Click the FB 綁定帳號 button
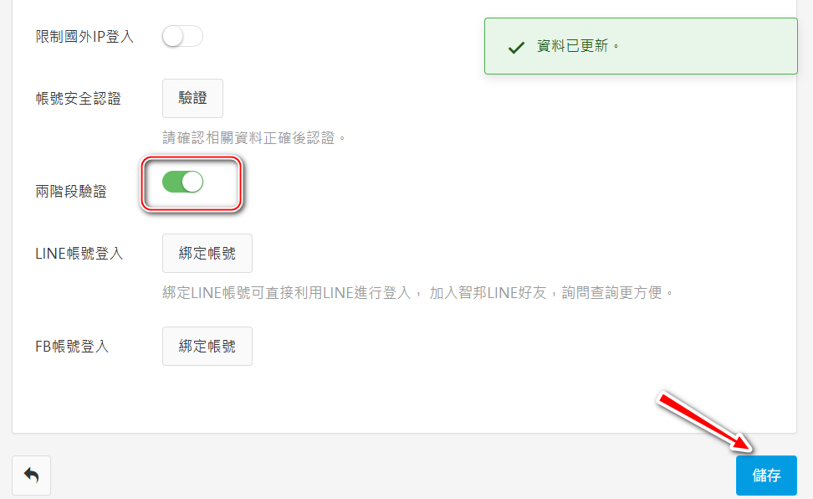Image resolution: width=813 pixels, height=499 pixels. click(207, 346)
